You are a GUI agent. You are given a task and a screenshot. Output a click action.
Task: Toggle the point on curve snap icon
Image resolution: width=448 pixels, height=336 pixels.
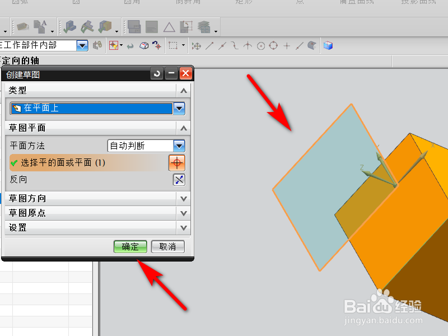pyautogui.click(x=299, y=46)
